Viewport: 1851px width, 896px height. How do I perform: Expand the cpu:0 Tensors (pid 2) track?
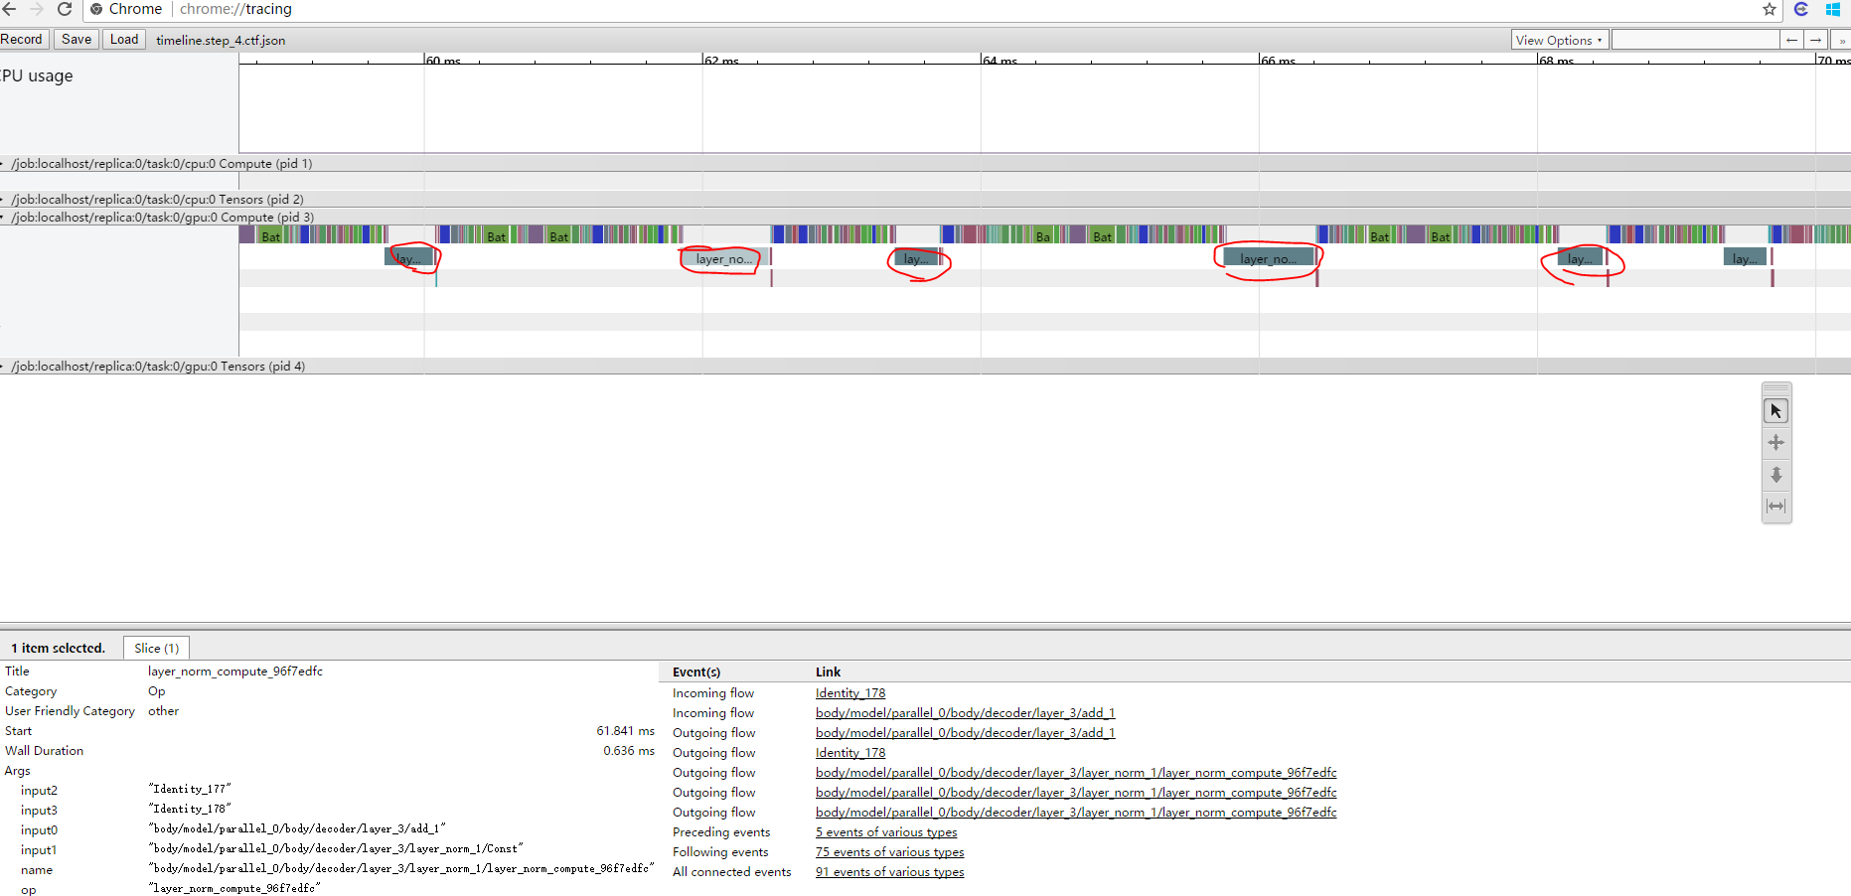pos(6,199)
